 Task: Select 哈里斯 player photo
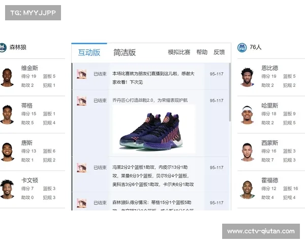tap(247, 115)
